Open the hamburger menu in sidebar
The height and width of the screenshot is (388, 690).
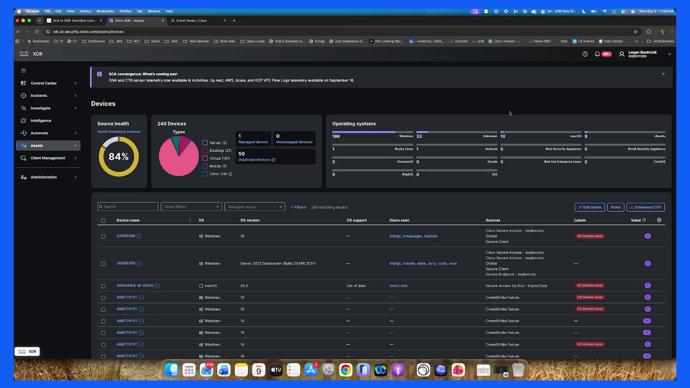23,71
